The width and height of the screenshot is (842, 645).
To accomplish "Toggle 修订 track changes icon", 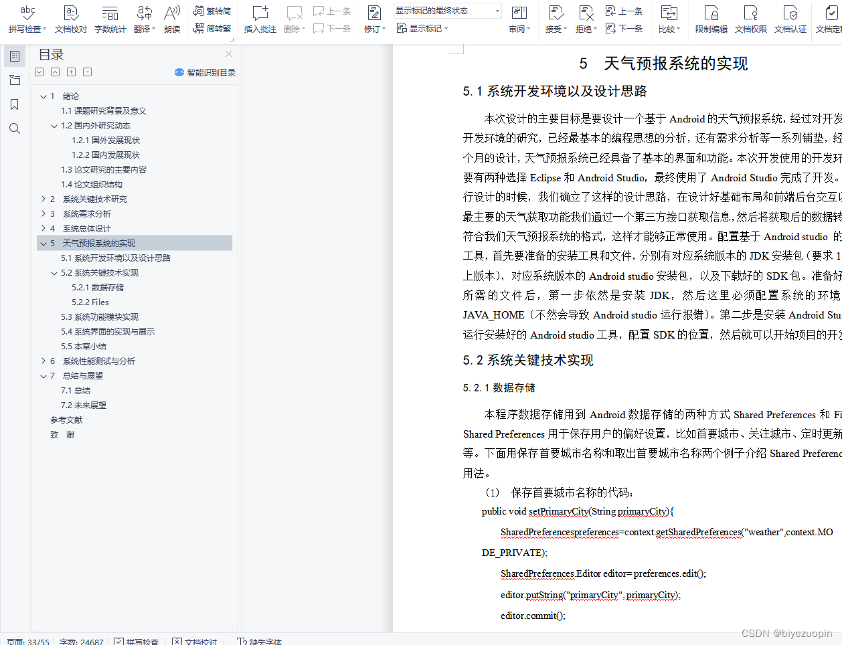I will coord(374,13).
